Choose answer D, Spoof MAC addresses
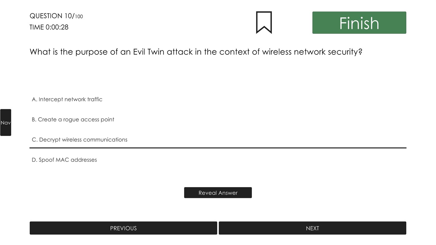436x245 pixels. coord(64,160)
